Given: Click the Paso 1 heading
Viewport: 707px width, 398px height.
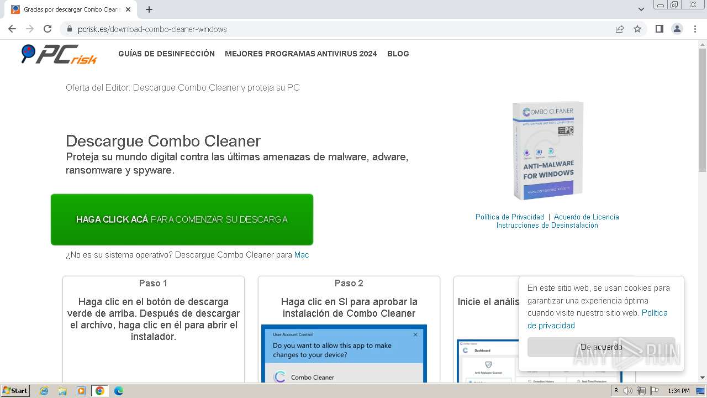Looking at the screenshot, I should [x=153, y=283].
